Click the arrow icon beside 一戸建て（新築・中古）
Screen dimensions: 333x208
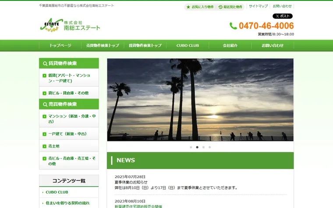click(44, 134)
